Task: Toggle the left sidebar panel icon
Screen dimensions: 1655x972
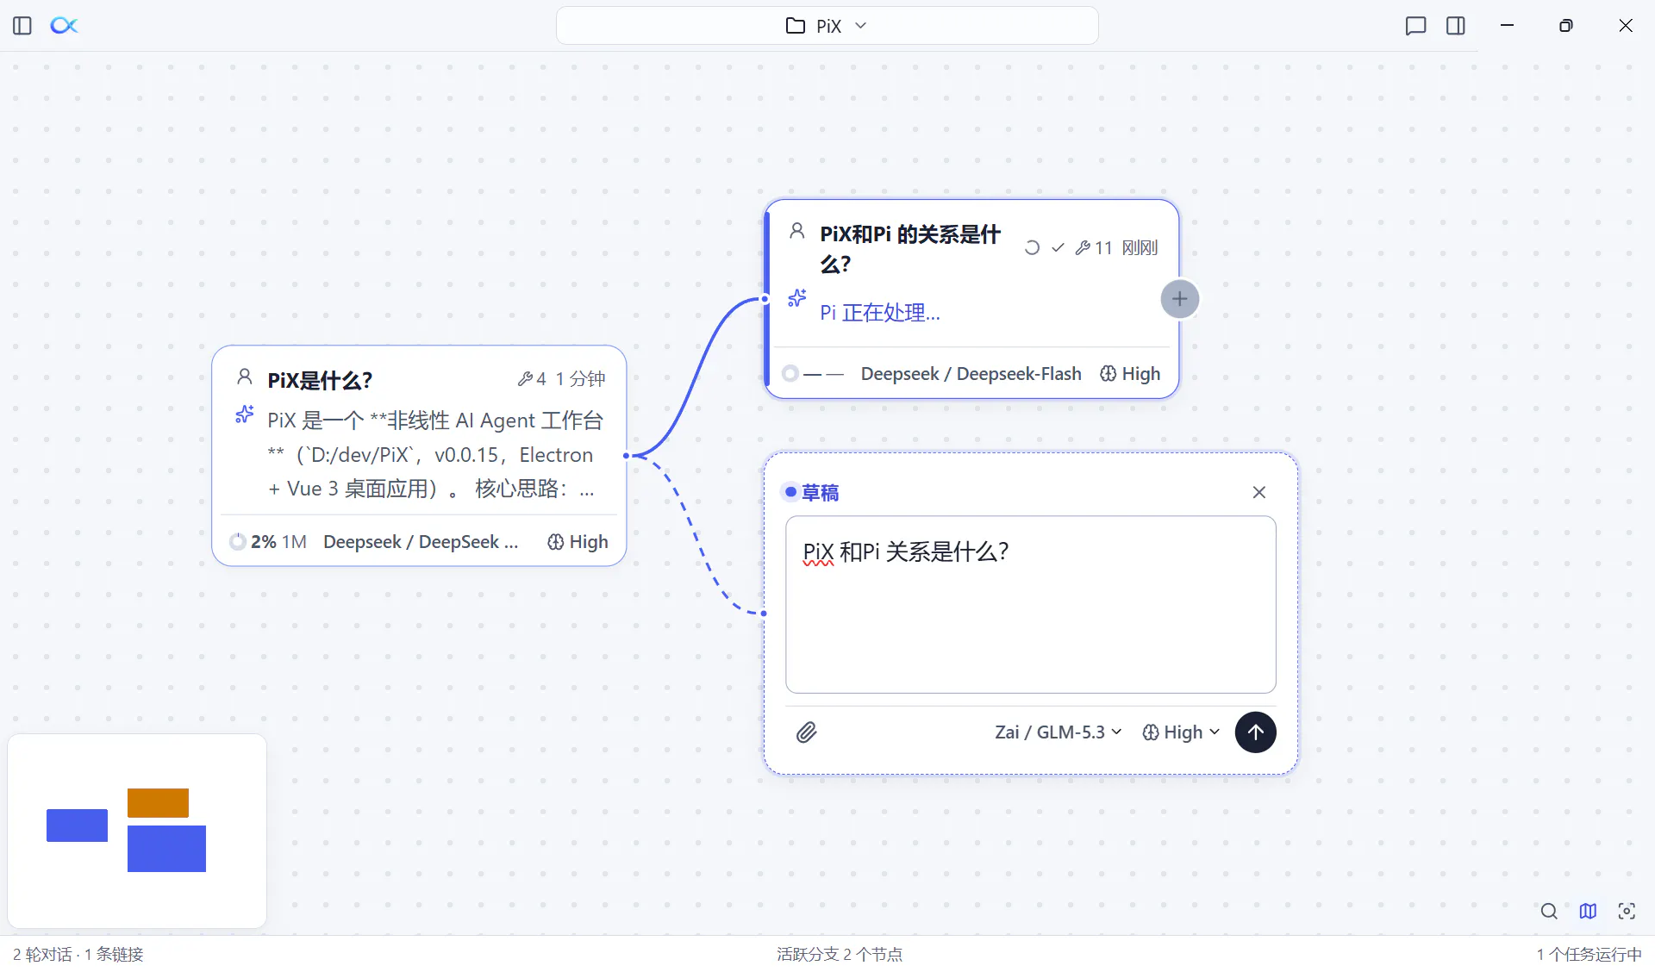Action: [x=22, y=26]
